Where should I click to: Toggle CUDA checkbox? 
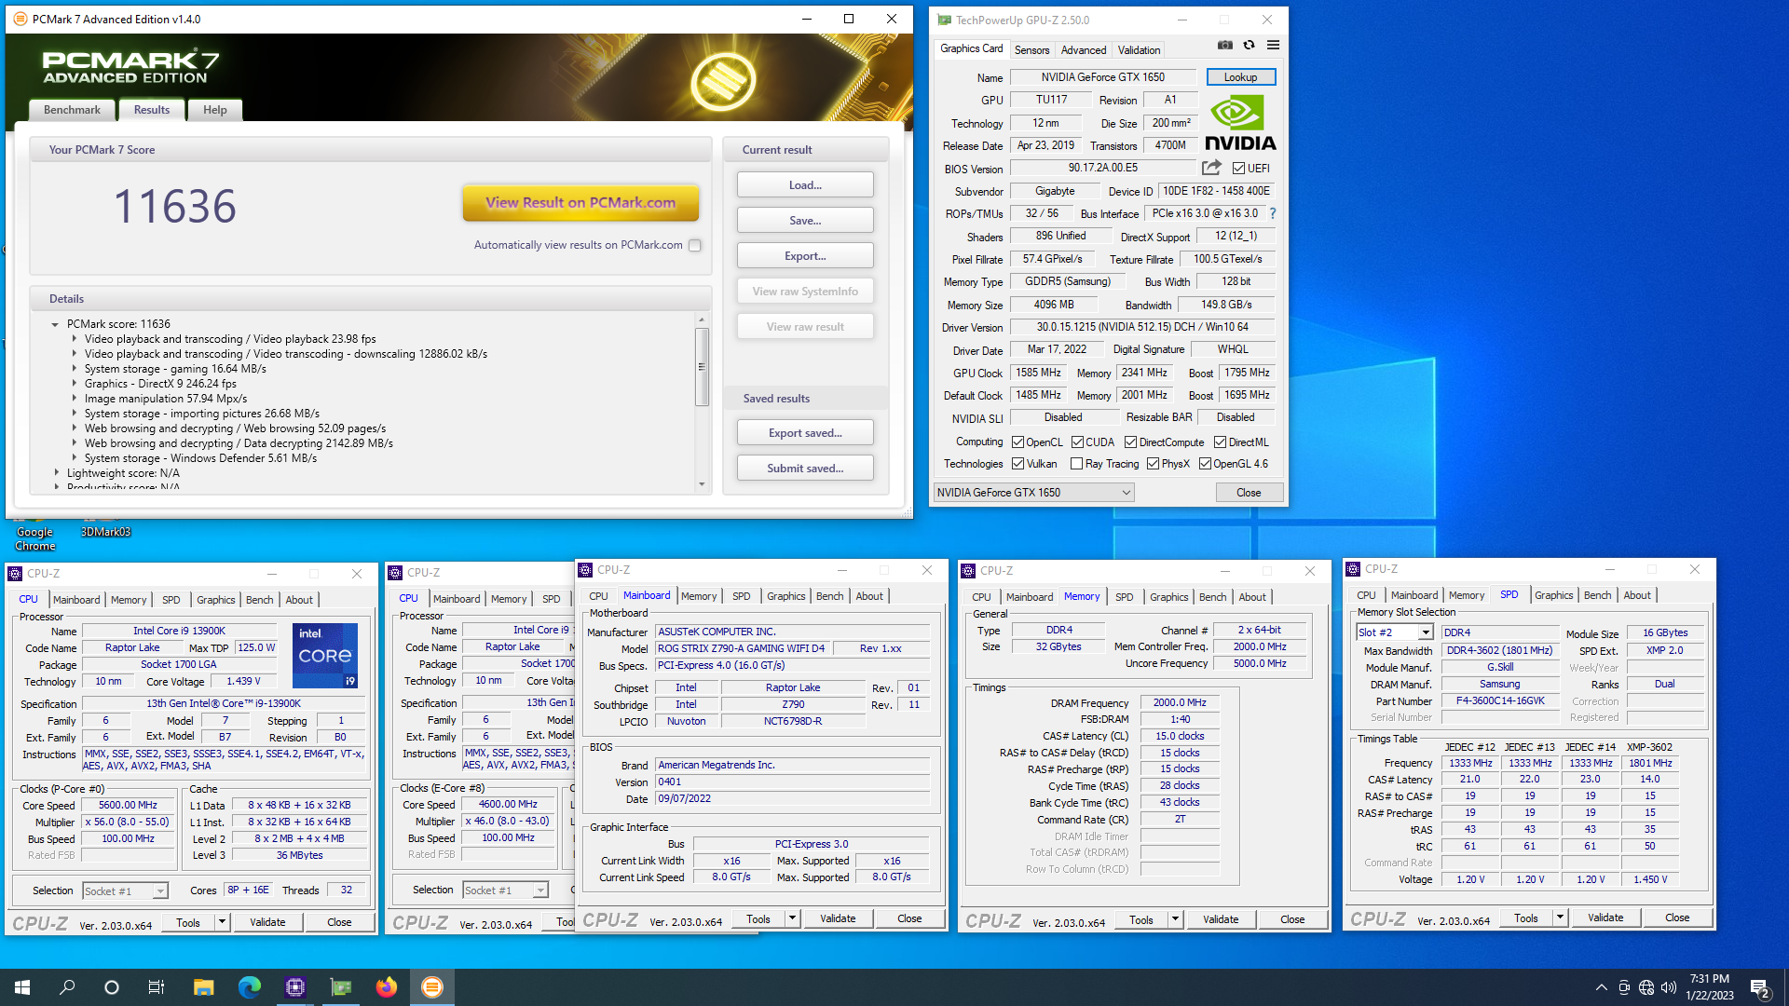[x=1078, y=442]
